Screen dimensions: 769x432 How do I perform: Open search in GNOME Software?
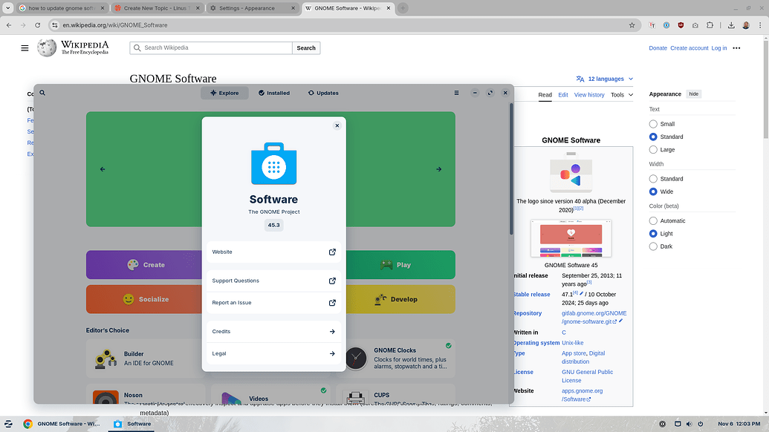pyautogui.click(x=42, y=92)
